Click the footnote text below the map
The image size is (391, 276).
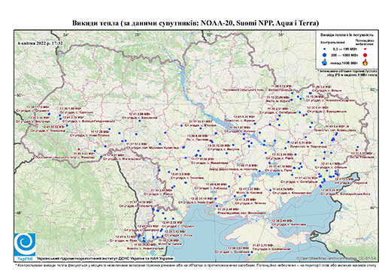point(195,265)
